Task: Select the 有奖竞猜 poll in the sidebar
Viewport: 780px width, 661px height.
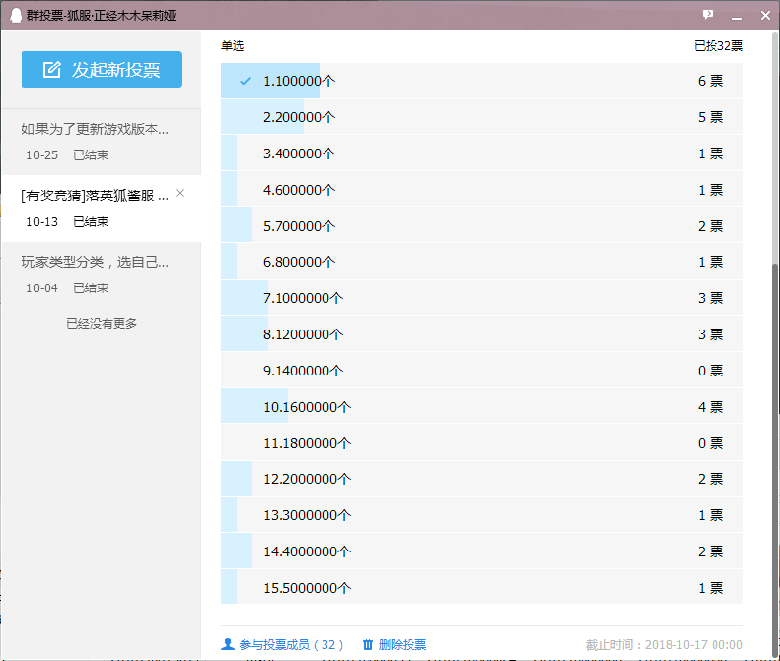Action: tap(95, 196)
